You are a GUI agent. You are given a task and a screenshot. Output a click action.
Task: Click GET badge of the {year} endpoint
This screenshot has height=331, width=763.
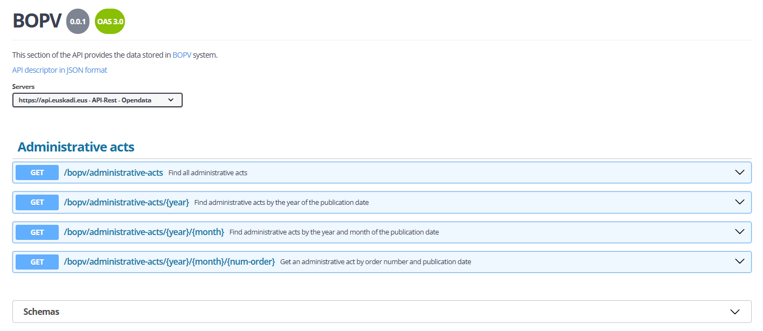click(x=37, y=202)
